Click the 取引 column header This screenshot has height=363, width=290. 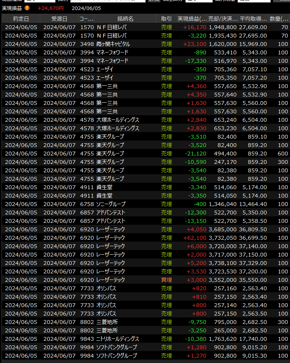[166, 19]
